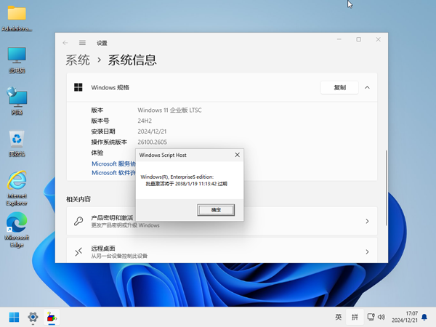Click the 复制 button for Windows specs
This screenshot has width=436, height=327.
(339, 88)
